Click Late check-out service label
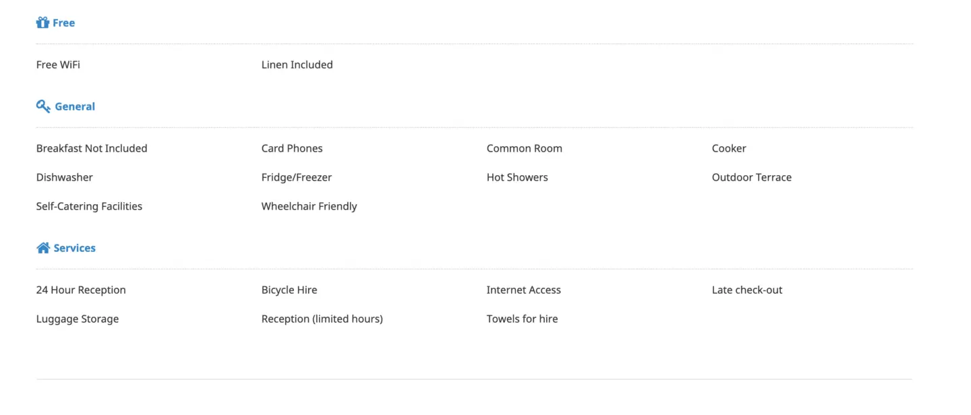The width and height of the screenshot is (971, 415). coord(747,290)
